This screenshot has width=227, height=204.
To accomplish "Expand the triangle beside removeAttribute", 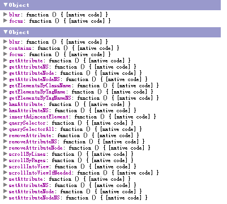I will [5, 135].
